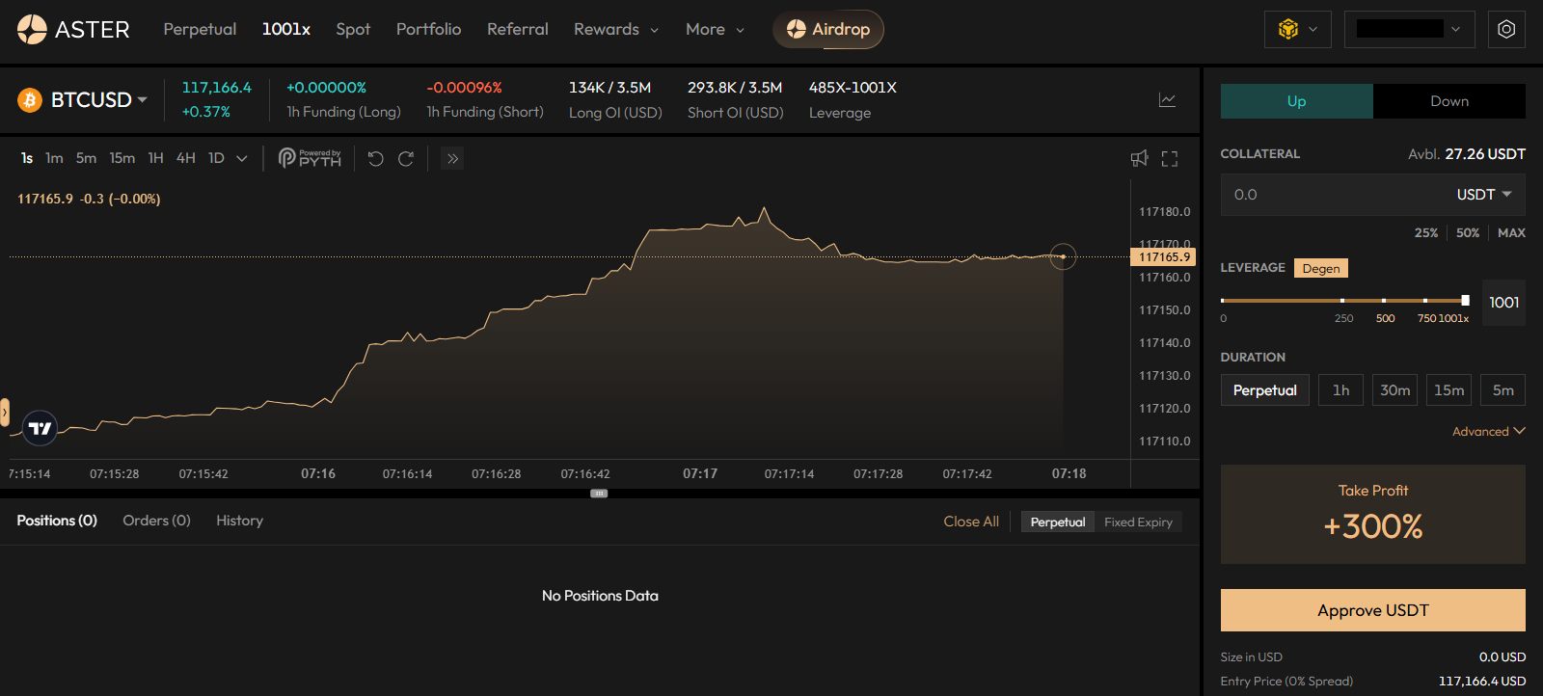Set collateral to MAX
The height and width of the screenshot is (696, 1543).
[x=1511, y=233]
